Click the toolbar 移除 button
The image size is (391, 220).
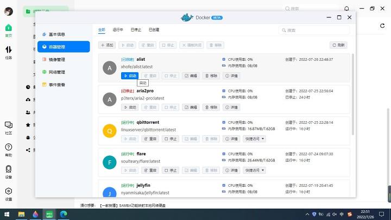(x=216, y=45)
